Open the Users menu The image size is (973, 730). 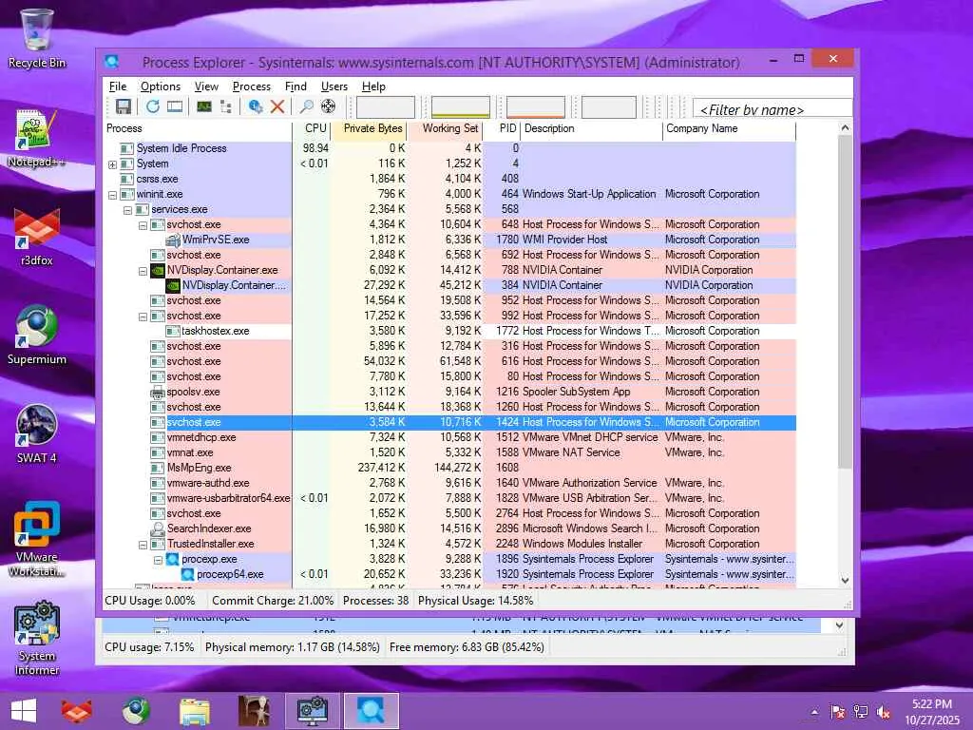[334, 86]
